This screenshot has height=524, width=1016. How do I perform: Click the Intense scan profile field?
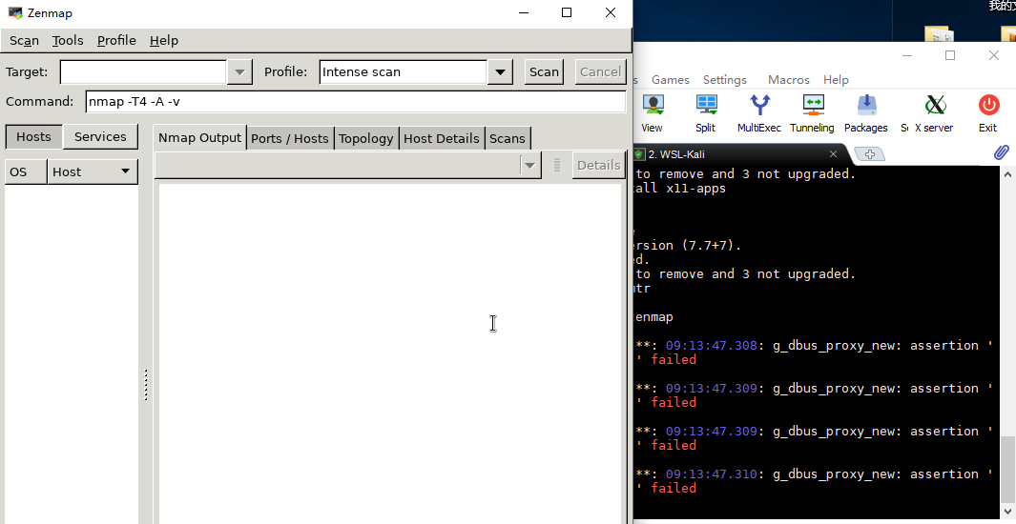click(x=403, y=71)
